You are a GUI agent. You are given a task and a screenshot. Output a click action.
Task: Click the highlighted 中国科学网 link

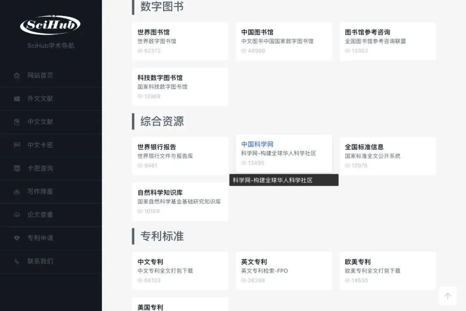[257, 144]
